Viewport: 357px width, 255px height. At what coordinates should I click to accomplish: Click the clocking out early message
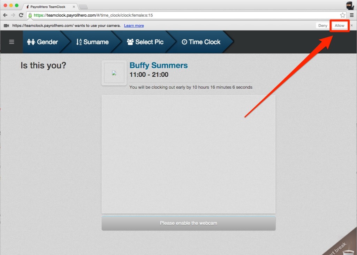[x=191, y=87]
